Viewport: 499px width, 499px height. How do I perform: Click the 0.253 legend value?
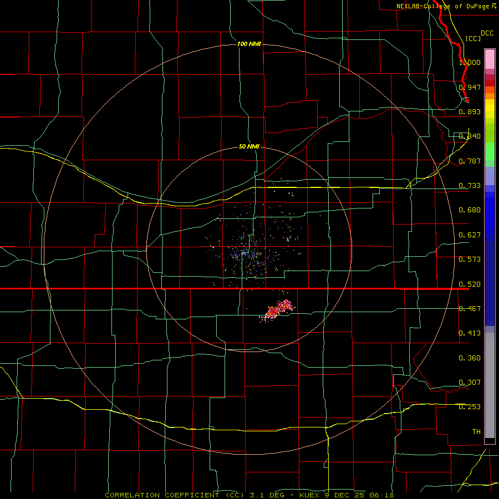[470, 407]
